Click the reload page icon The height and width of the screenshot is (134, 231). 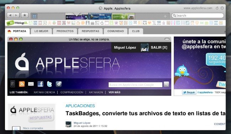coord(217,8)
